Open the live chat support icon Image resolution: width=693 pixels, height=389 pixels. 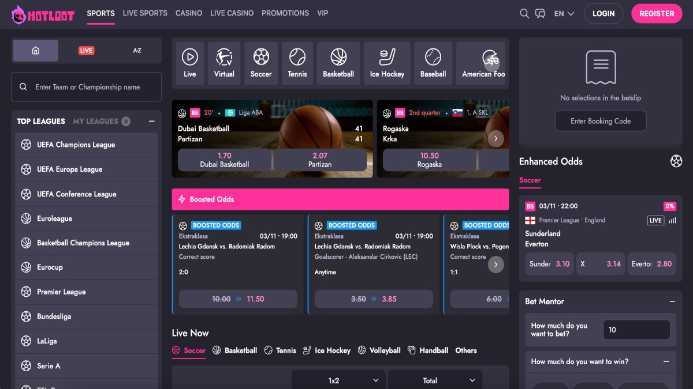[541, 13]
